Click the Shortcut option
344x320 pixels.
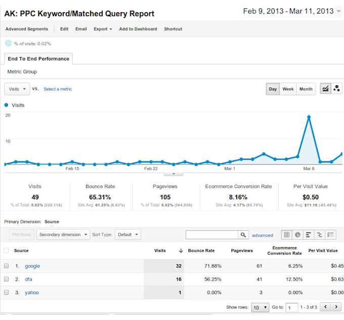point(173,29)
